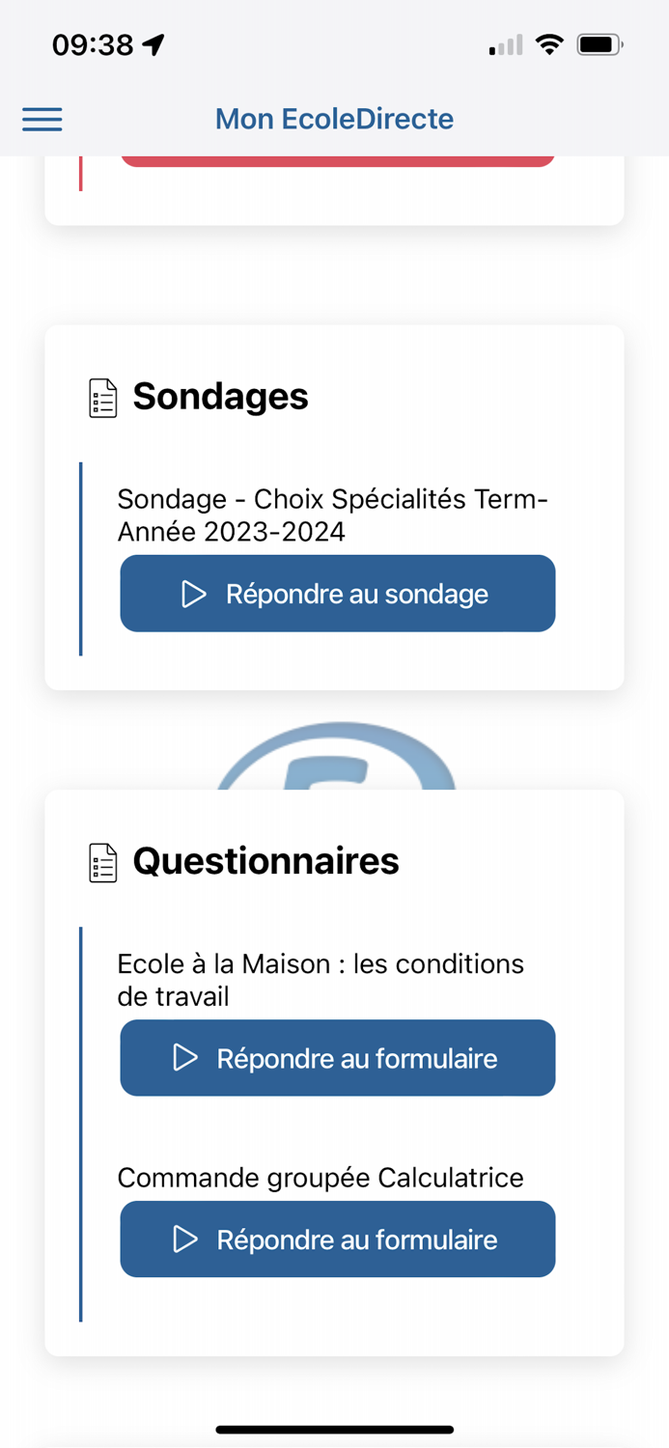669x1448 pixels.
Task: Click the Questionnaires document icon
Action: coord(100,861)
